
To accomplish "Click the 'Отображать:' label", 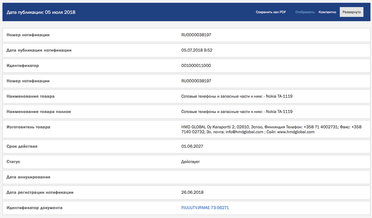I will point(305,12).
